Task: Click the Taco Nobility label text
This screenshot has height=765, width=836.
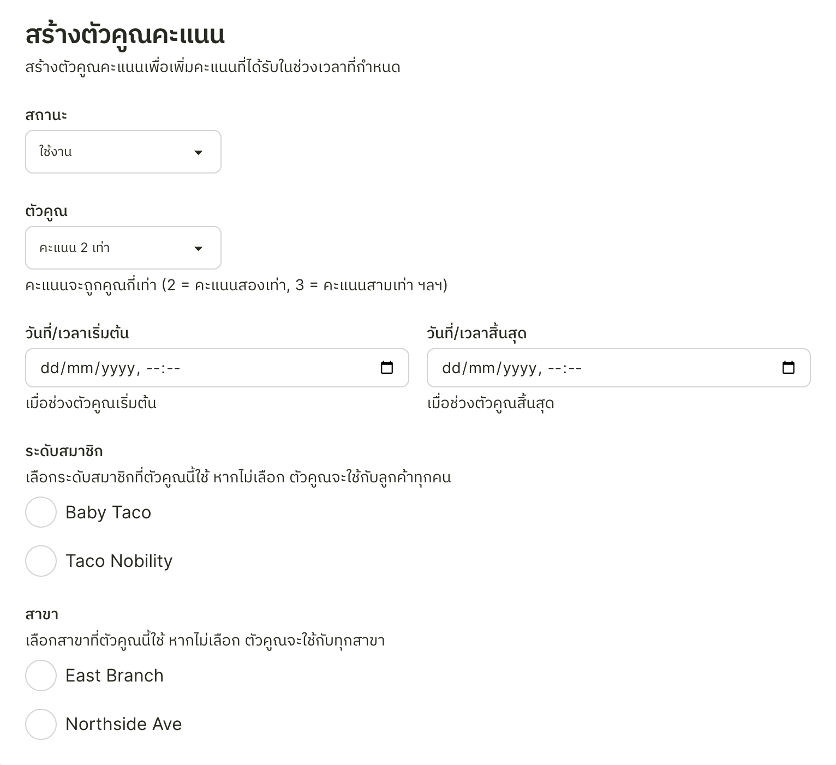Action: point(119,561)
